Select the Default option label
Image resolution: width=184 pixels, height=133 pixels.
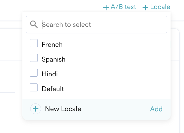coord(53,89)
